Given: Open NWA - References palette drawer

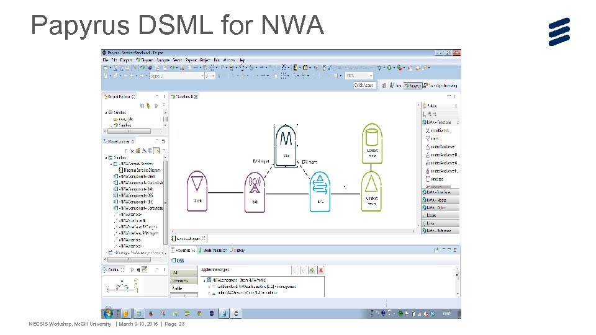Looking at the screenshot, I should pyautogui.click(x=441, y=231).
